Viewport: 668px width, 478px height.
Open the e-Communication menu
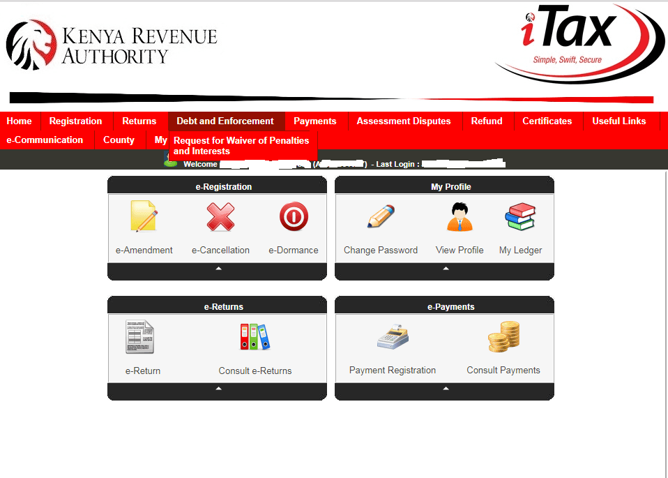click(x=45, y=140)
